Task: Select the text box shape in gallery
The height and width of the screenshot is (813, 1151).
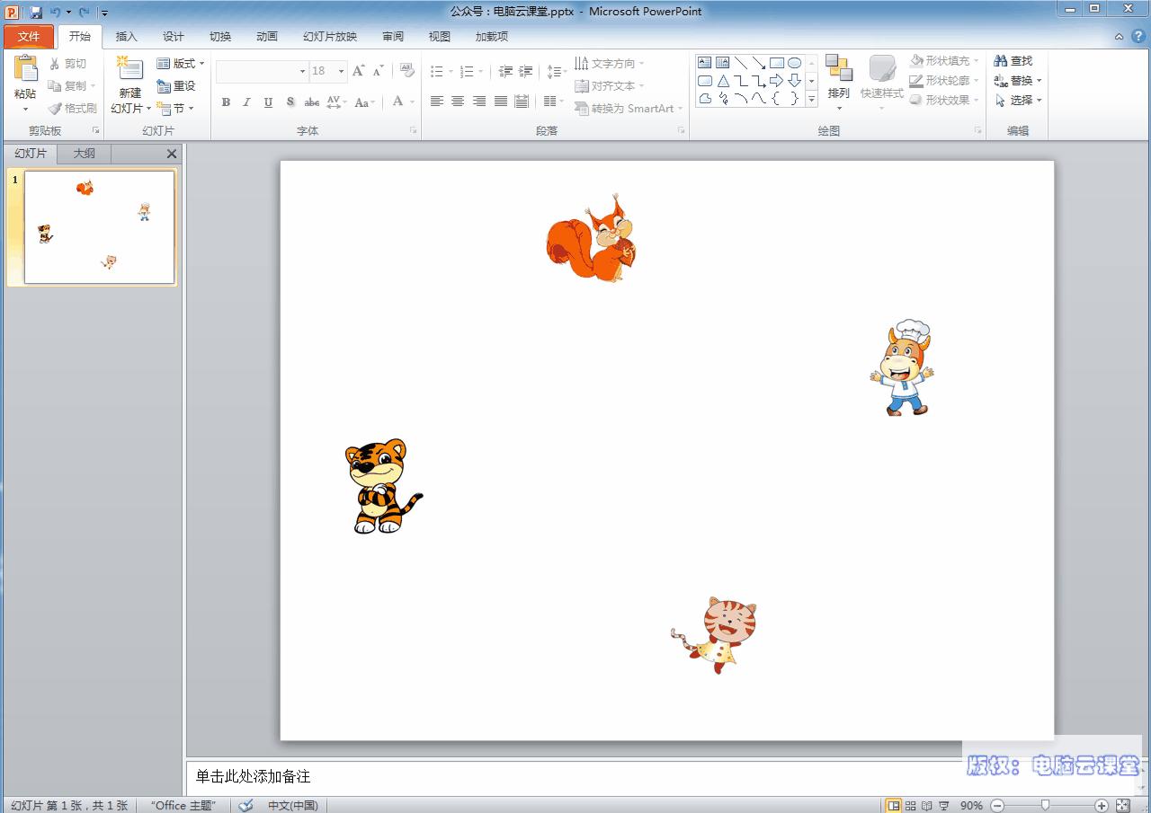Action: pyautogui.click(x=705, y=63)
